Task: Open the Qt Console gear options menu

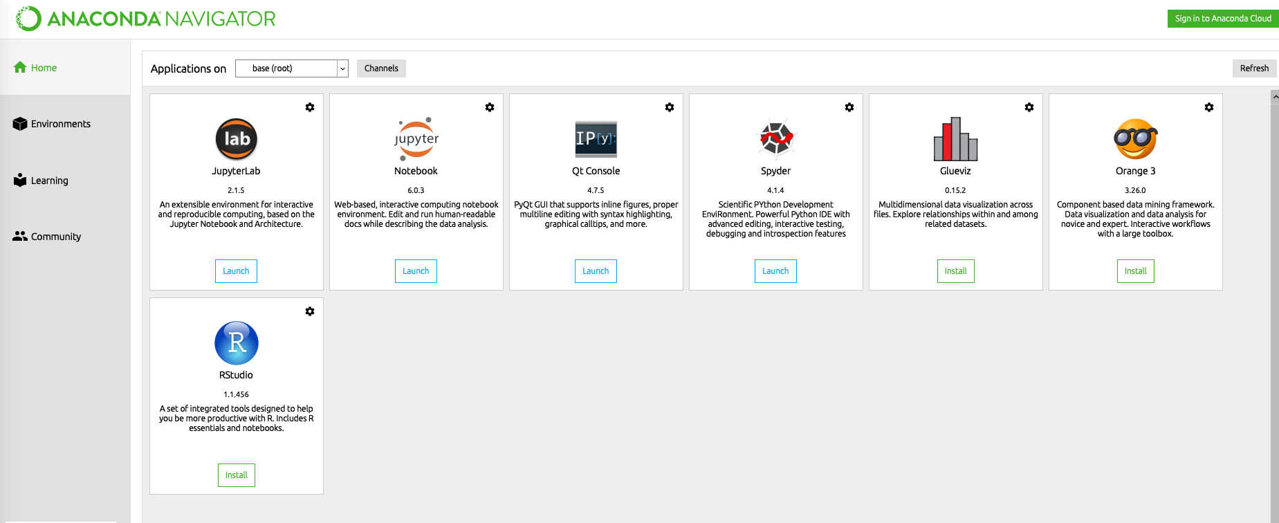Action: coord(670,107)
